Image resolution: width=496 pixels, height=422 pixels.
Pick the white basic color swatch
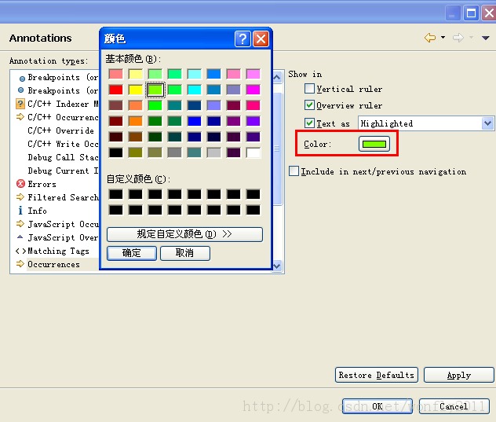(x=253, y=152)
